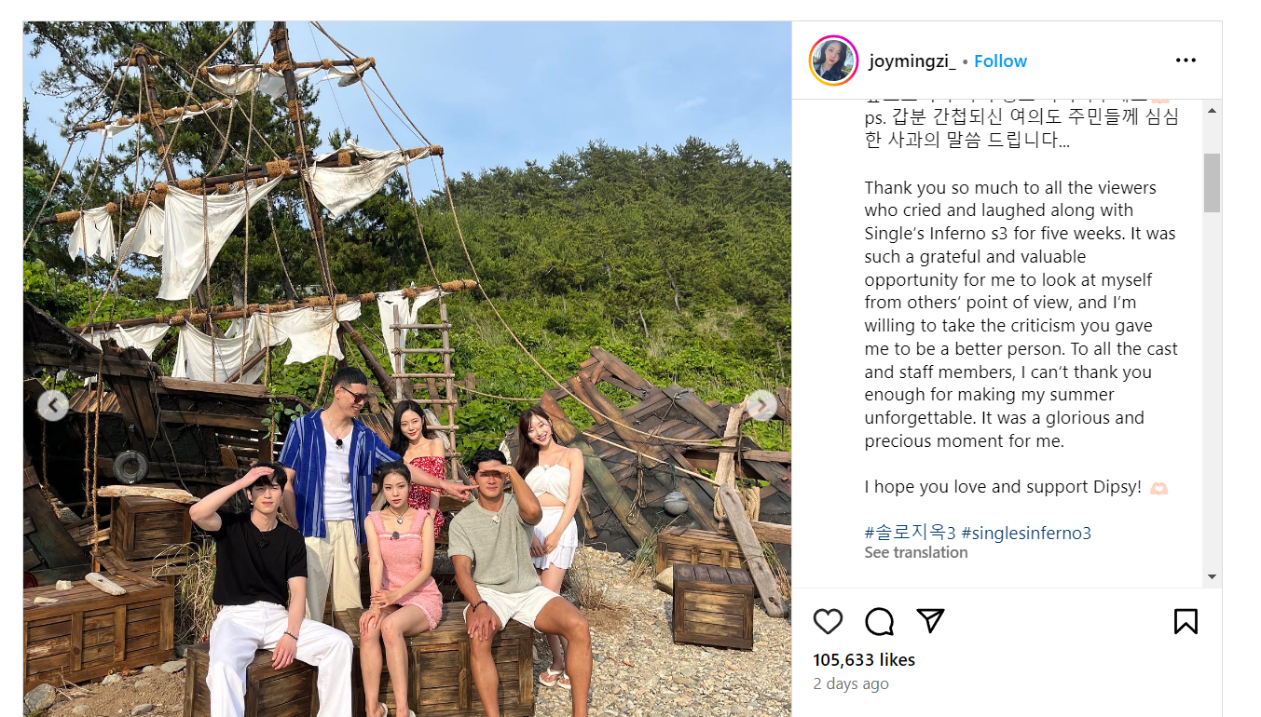Click the caption scrollbar down arrow

click(1212, 576)
